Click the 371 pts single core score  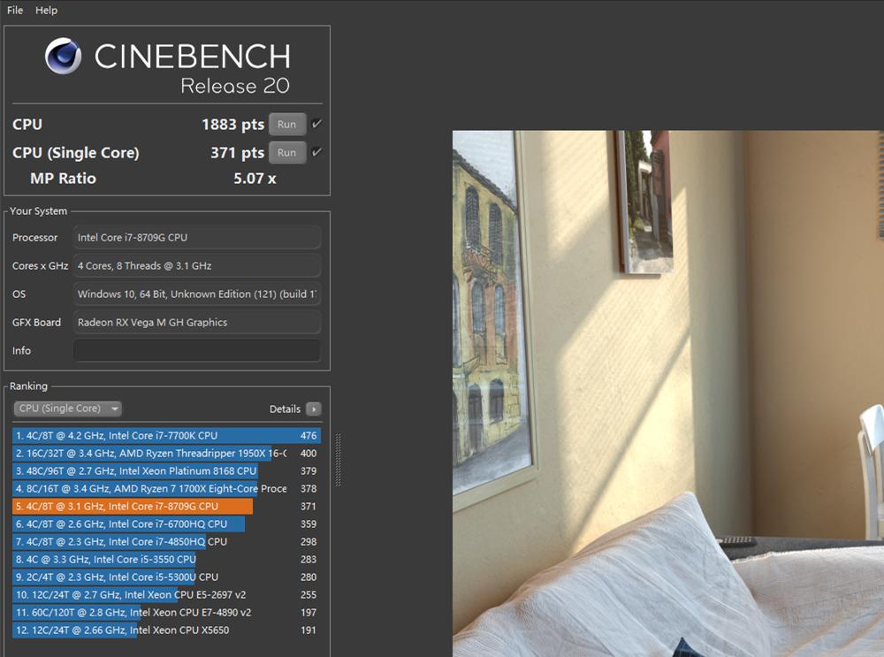pos(237,152)
